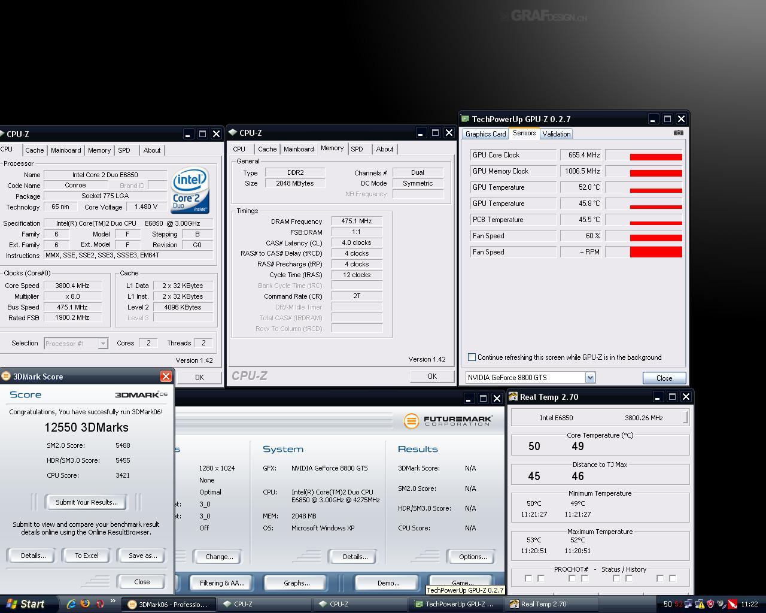
Task: Click the Graphs button
Action: pyautogui.click(x=297, y=582)
